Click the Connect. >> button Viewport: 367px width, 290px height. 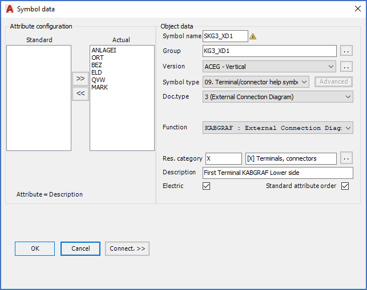[x=127, y=248]
